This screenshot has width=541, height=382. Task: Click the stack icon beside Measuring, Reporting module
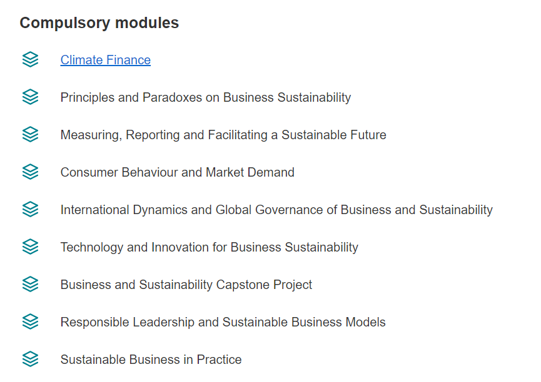(x=30, y=135)
